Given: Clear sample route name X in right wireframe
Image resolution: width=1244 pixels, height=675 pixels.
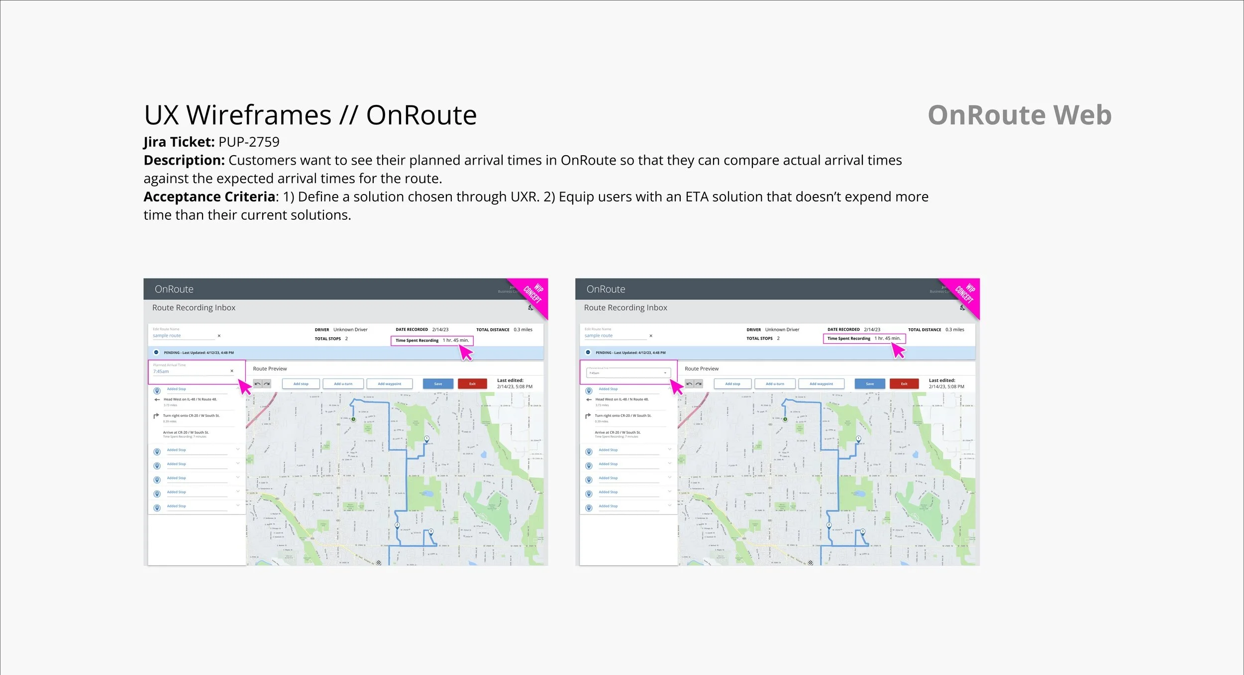Looking at the screenshot, I should click(x=651, y=336).
